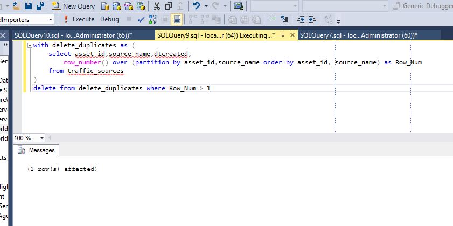Screen dimensions: 453x226
Task: Select the Results to Grid icon
Action: pos(245,19)
